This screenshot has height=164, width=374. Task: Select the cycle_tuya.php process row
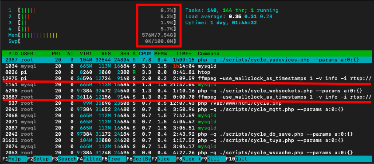187,140
